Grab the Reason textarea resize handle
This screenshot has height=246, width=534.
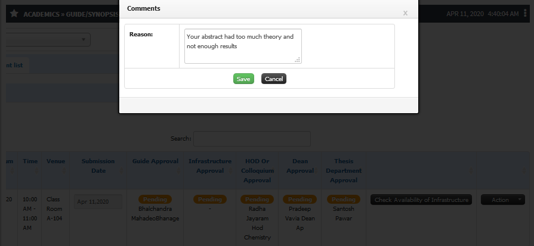[x=298, y=60]
